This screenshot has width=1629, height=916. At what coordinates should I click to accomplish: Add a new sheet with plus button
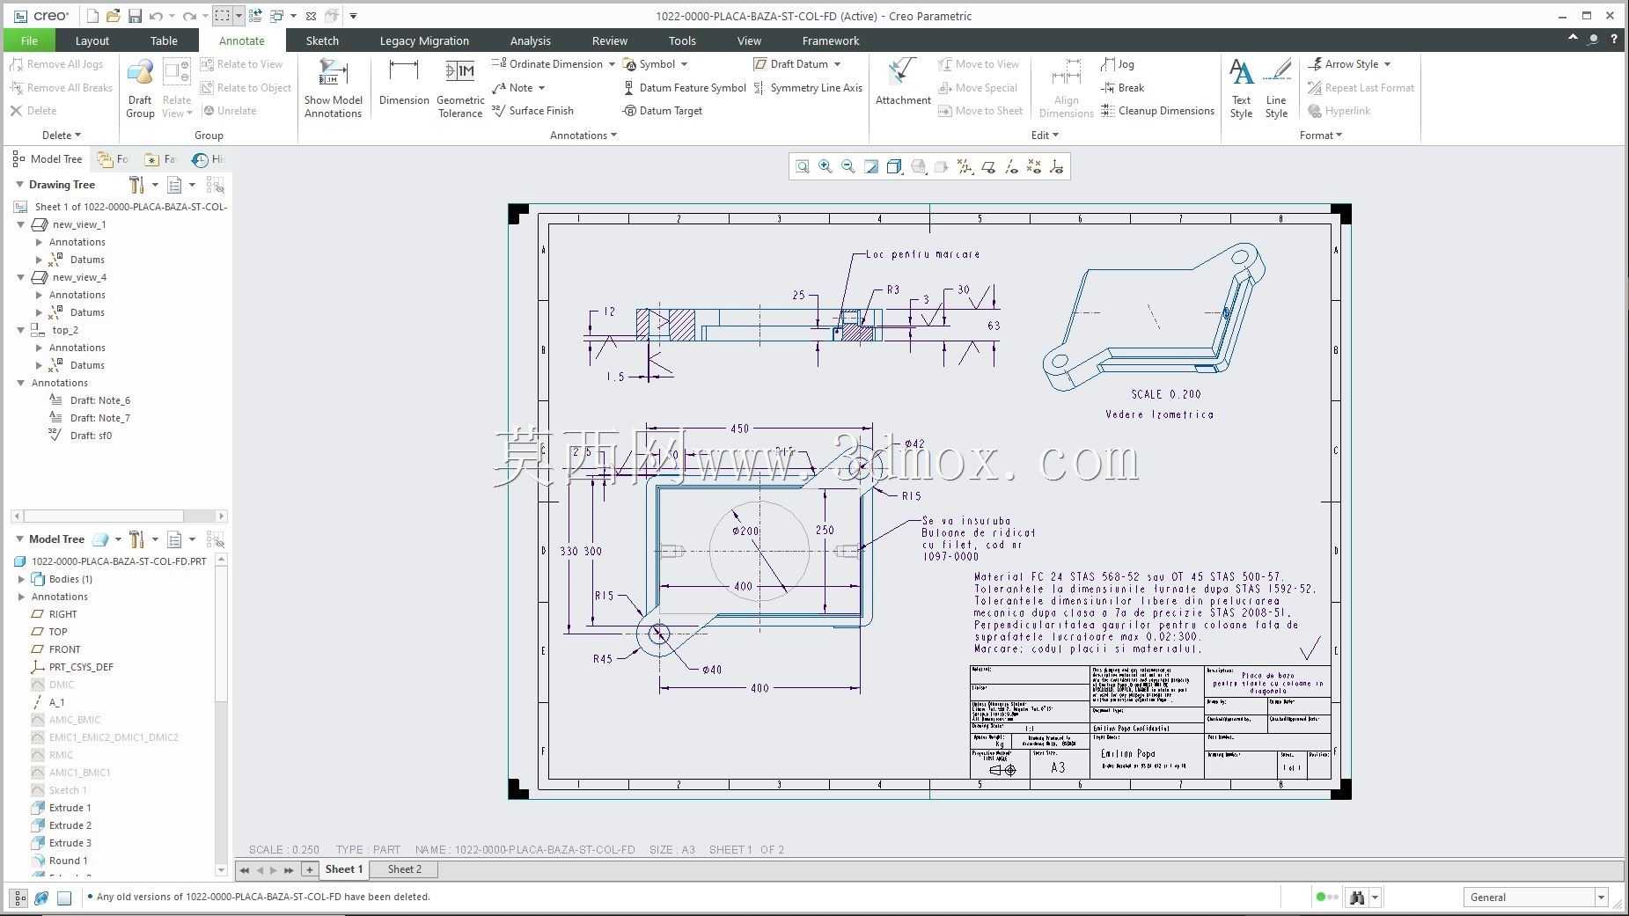click(309, 869)
